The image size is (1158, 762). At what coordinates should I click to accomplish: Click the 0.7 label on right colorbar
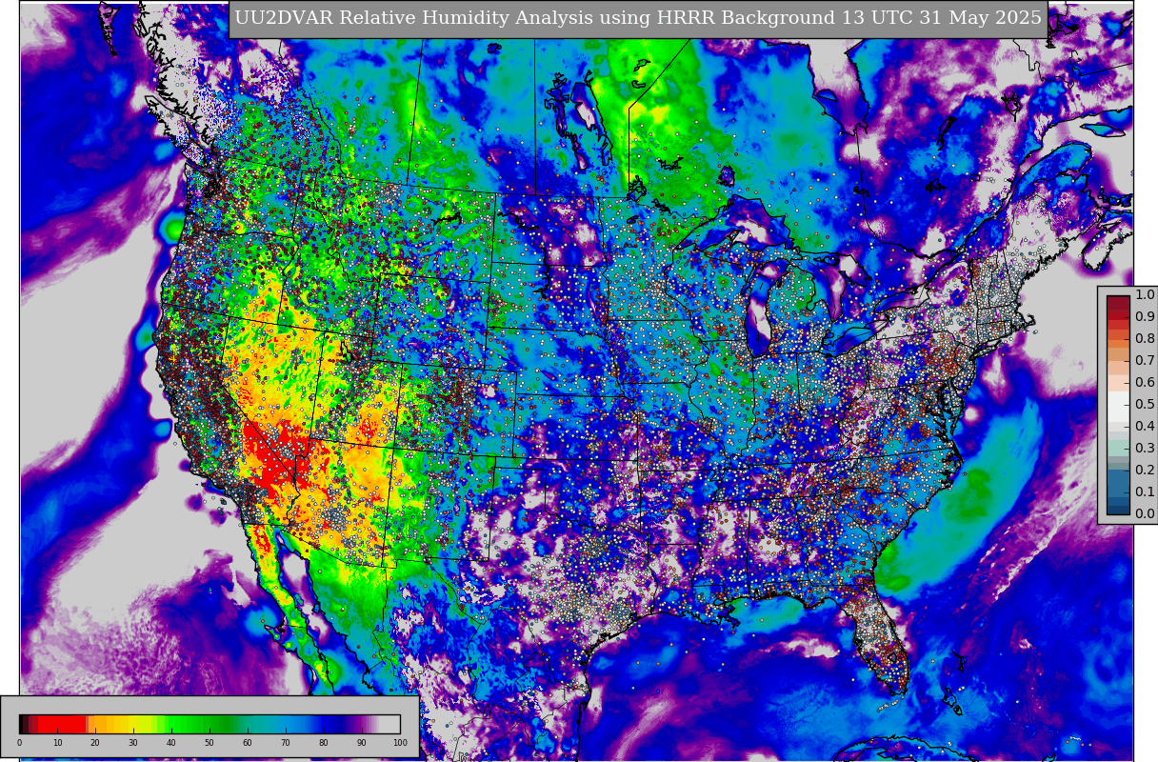pos(1145,360)
